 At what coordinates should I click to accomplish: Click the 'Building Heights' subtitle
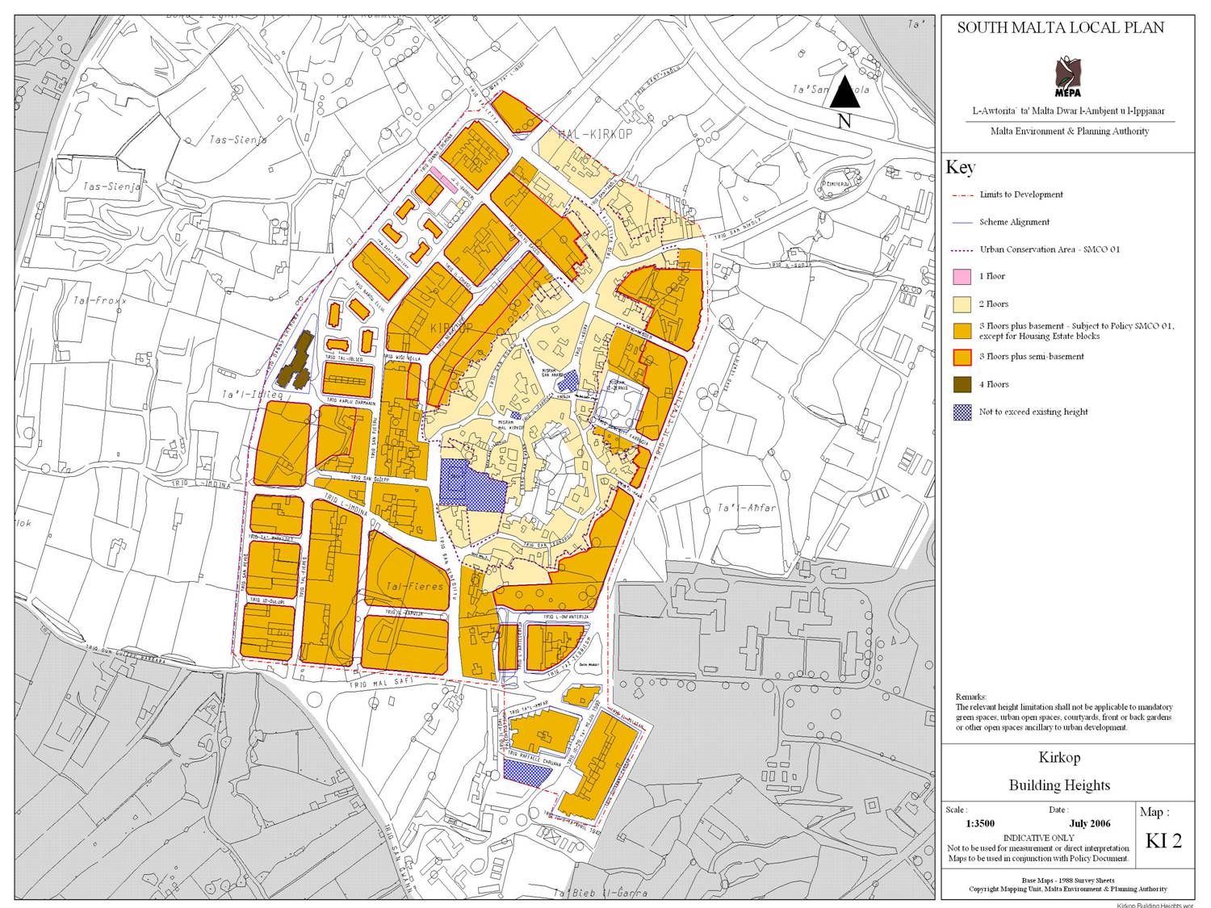(1059, 785)
